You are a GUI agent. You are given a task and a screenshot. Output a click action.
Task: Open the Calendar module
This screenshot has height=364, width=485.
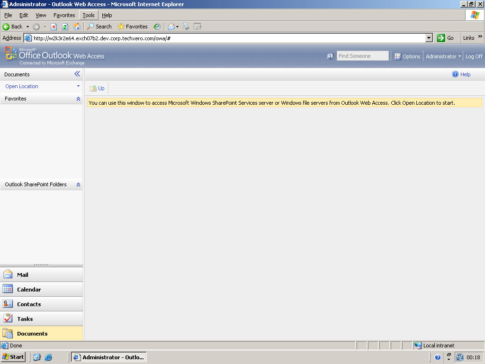28,290
